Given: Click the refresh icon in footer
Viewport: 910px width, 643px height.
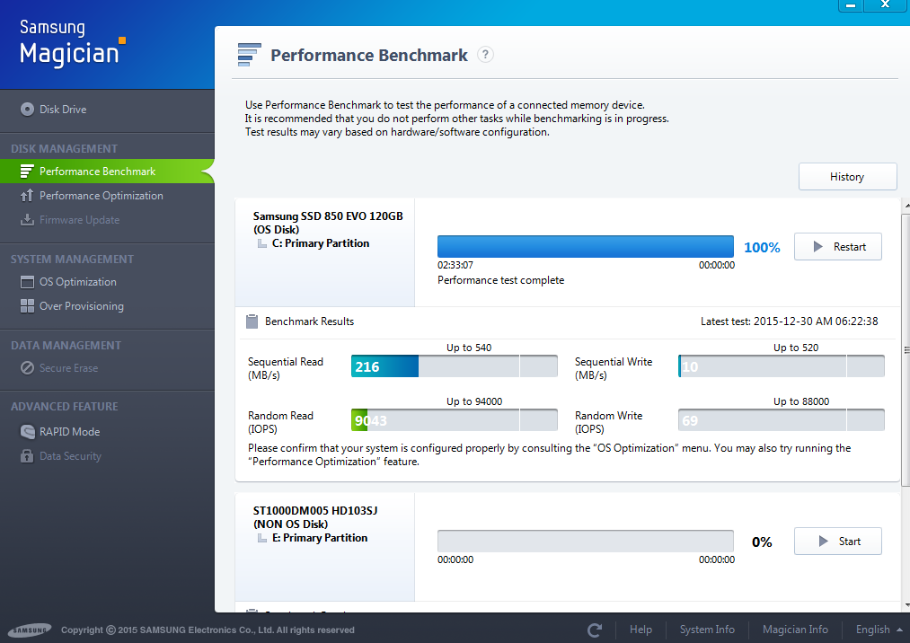Looking at the screenshot, I should (x=595, y=630).
